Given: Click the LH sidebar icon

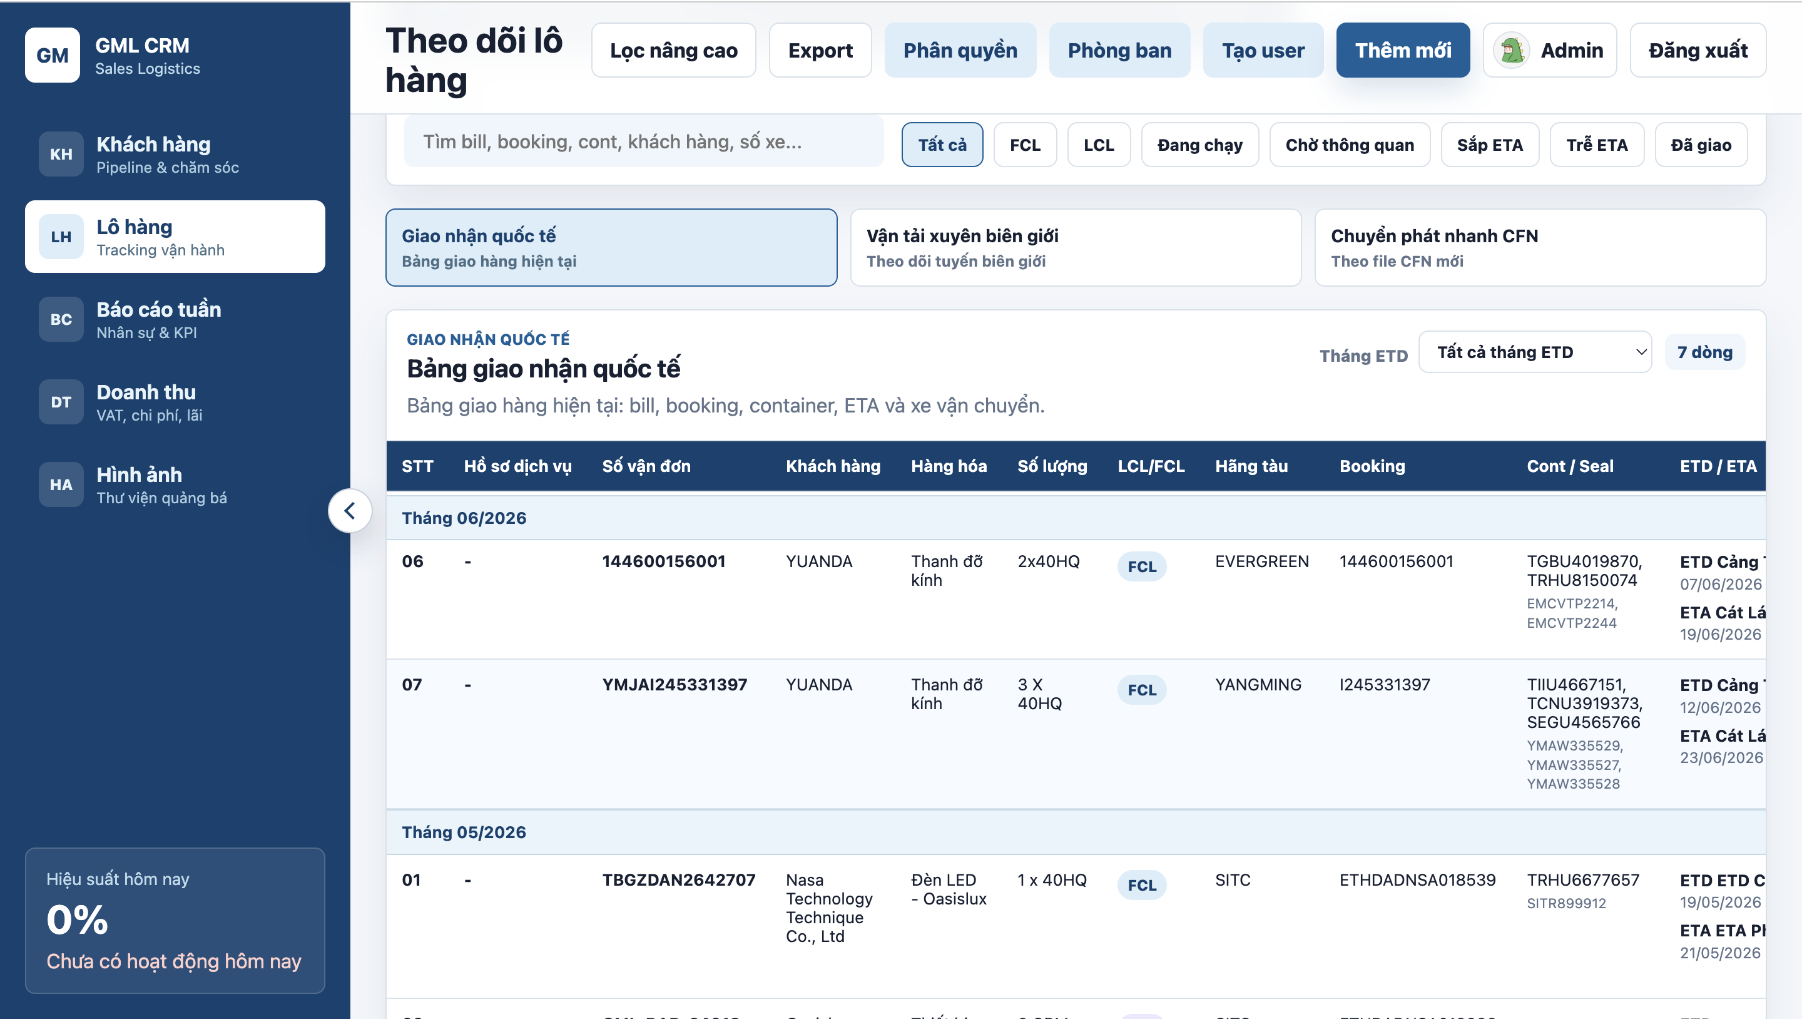Looking at the screenshot, I should (61, 237).
